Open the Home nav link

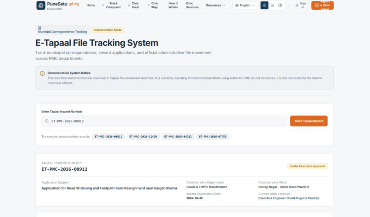tap(90, 5)
